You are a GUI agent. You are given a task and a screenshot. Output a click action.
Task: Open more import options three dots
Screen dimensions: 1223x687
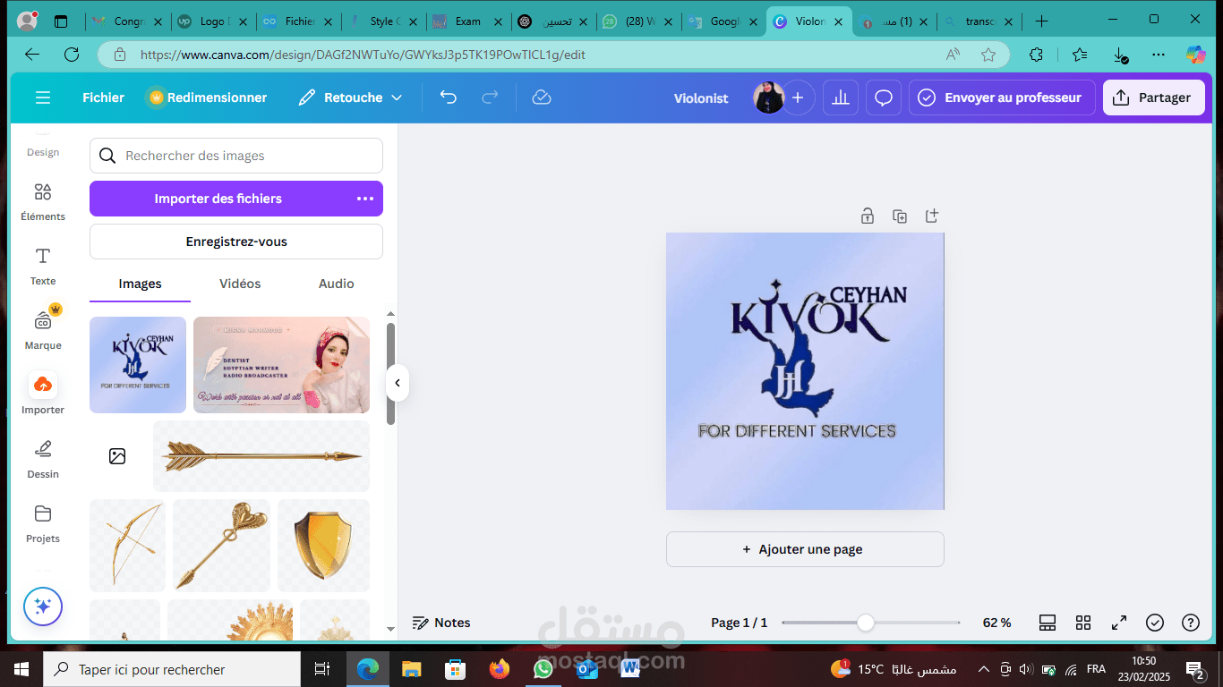click(365, 199)
